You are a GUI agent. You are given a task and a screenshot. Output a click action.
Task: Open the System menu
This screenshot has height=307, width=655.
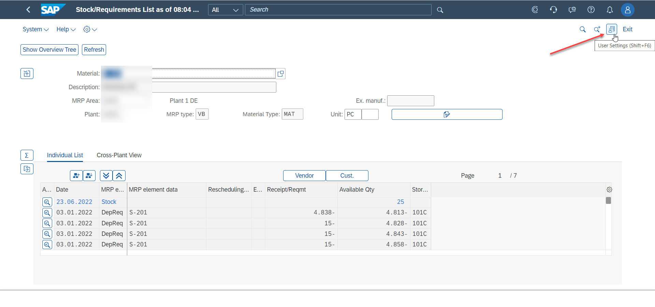tap(35, 29)
